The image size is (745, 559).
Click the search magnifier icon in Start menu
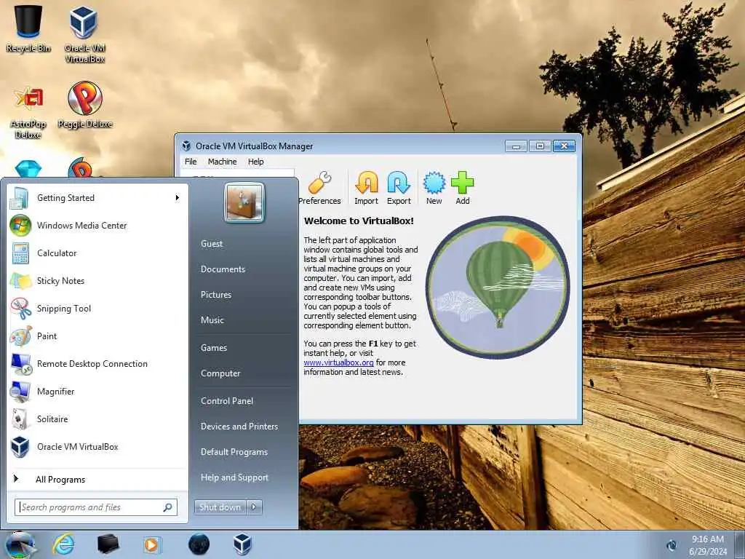pos(168,507)
